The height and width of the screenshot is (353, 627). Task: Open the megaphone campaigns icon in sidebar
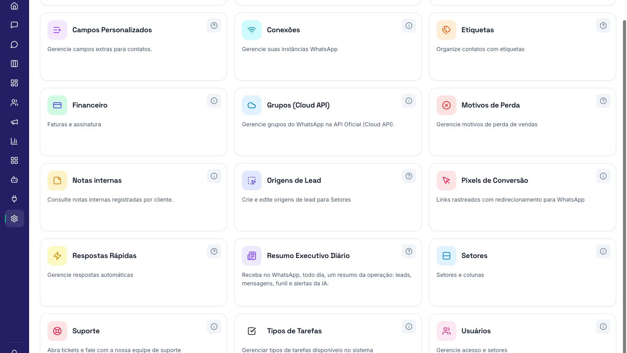point(14,122)
